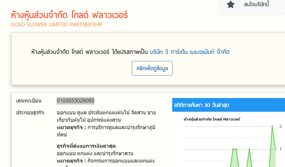Screen dimensions: 285x167
Task: Click the 'ออกแบบ ตกแต่ง และบำรุงรักษาสวน' text
Action: [x=95, y=153]
